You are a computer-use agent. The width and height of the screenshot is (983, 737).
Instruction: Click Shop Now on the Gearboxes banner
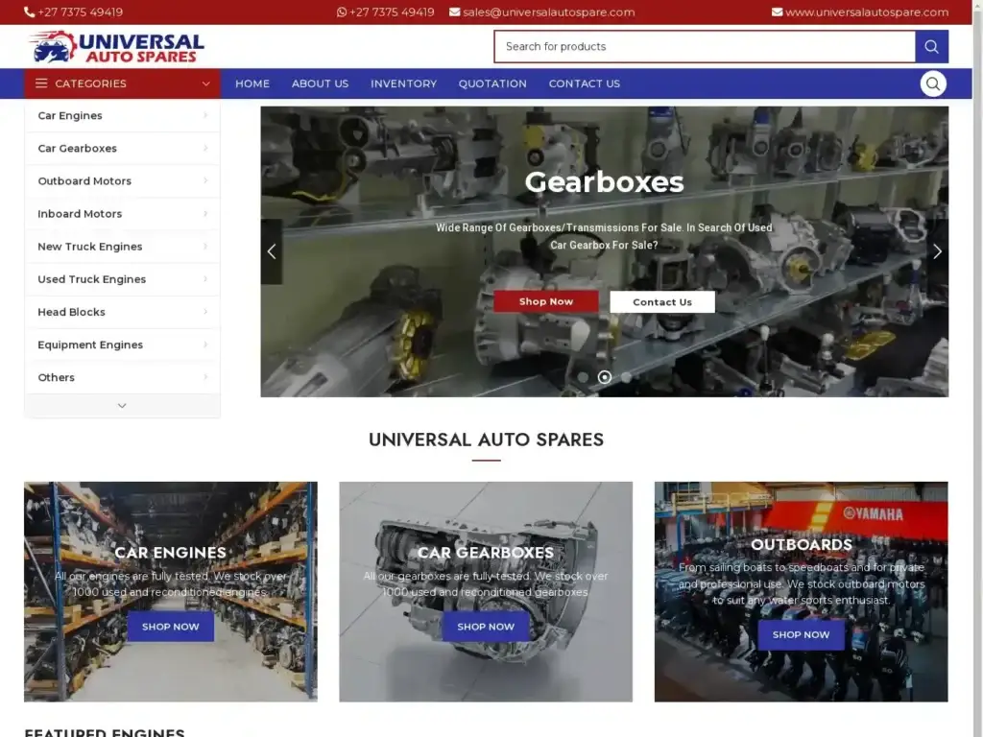(544, 300)
